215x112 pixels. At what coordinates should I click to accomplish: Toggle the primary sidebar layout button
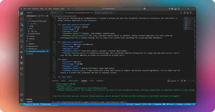point(173,9)
